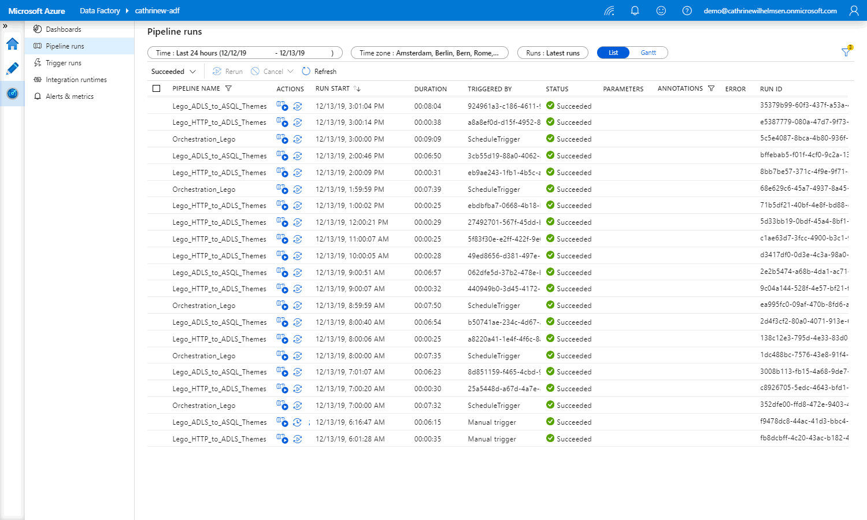867x520 pixels.
Task: Click the Refresh button
Action: point(319,72)
